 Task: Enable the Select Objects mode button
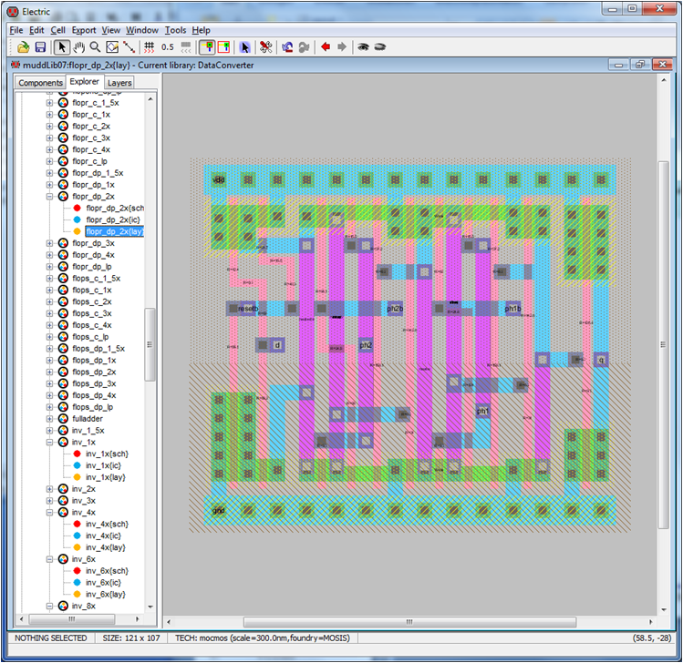tap(207, 46)
